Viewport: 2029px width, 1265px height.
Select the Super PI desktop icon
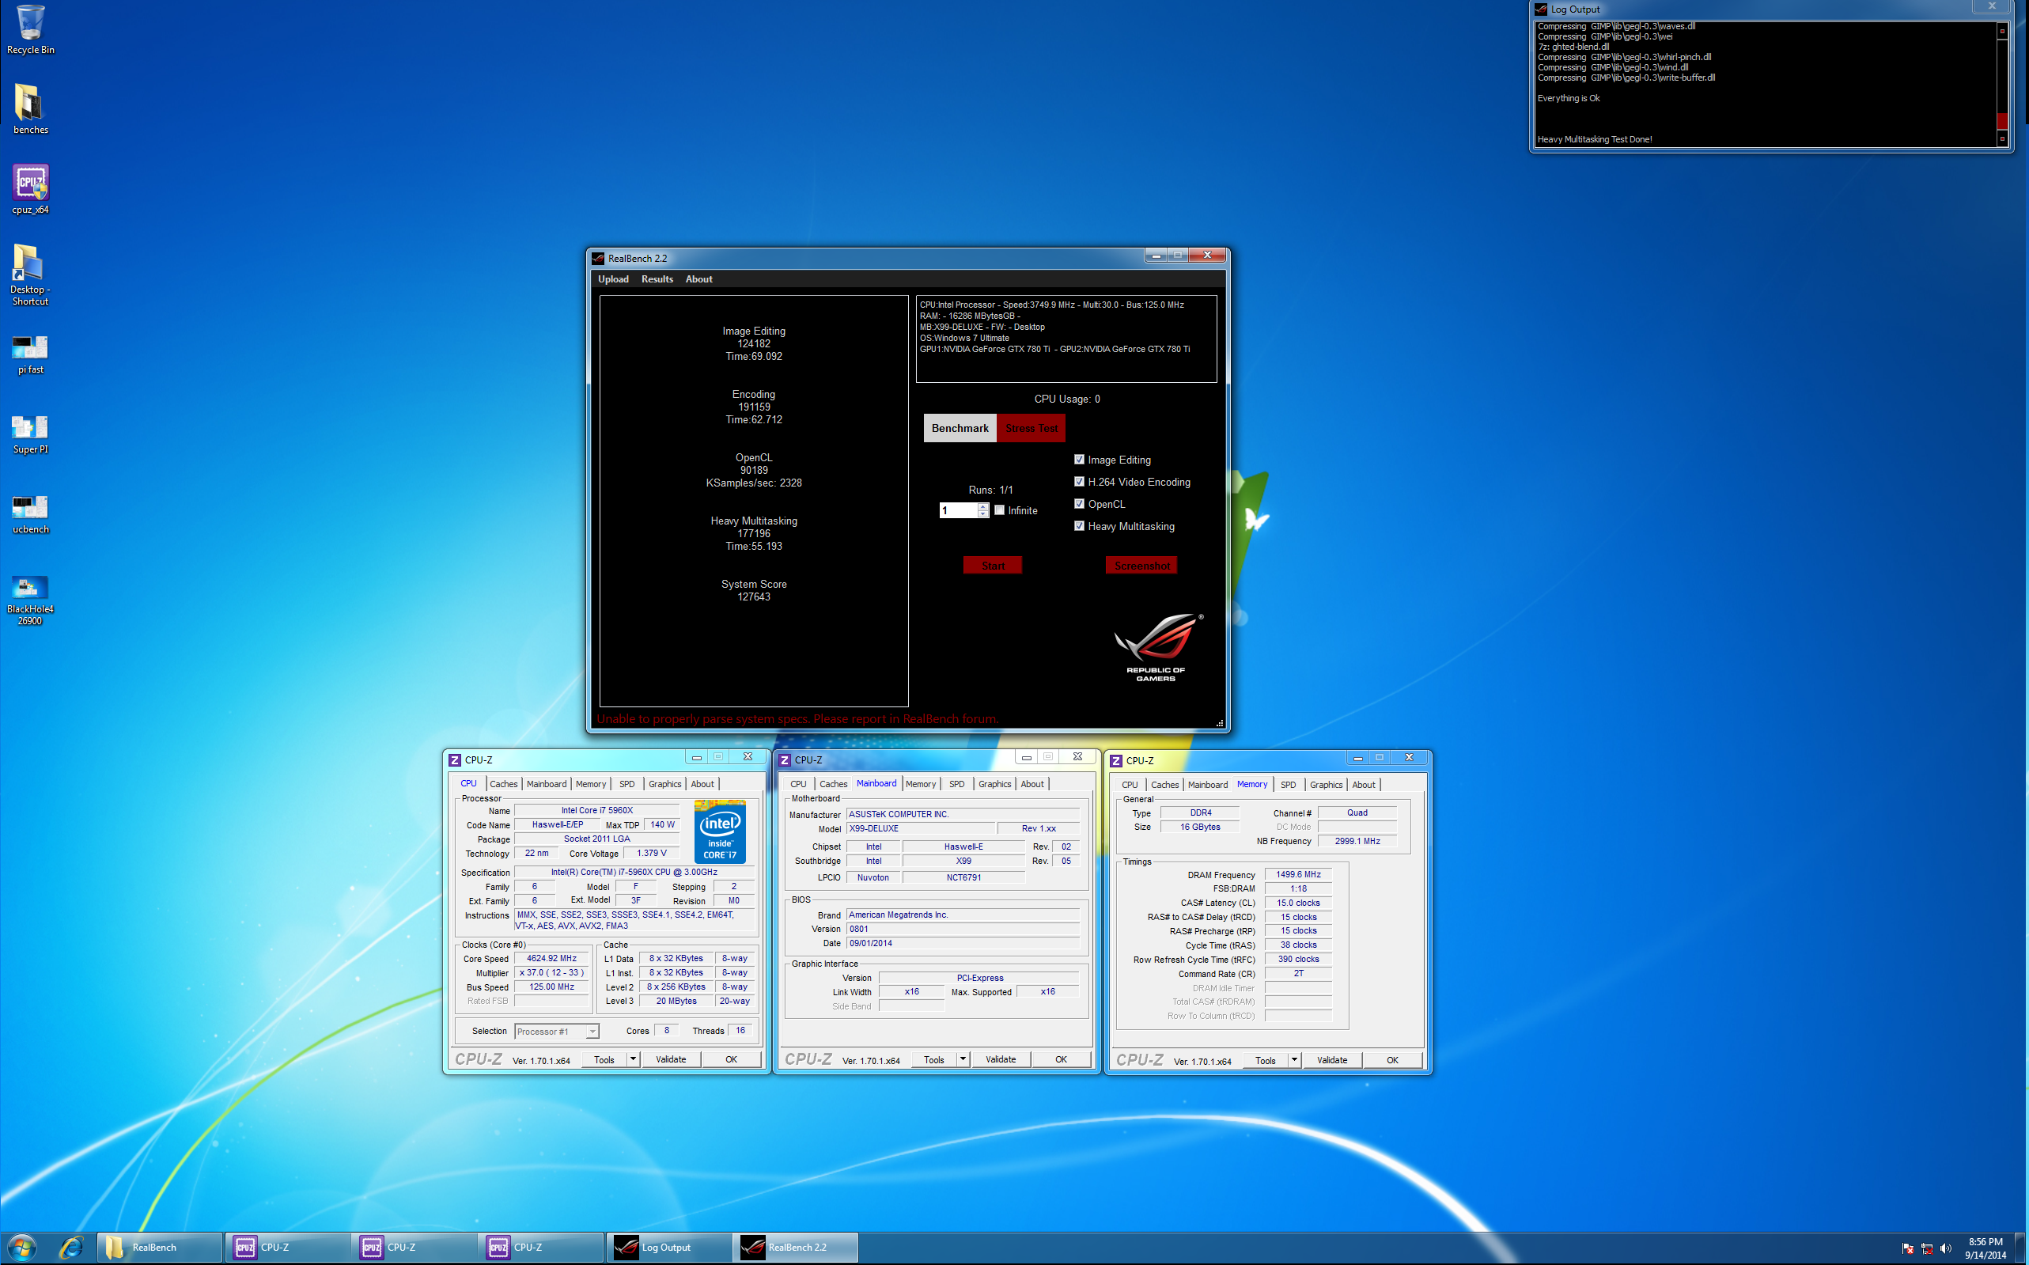tap(30, 434)
